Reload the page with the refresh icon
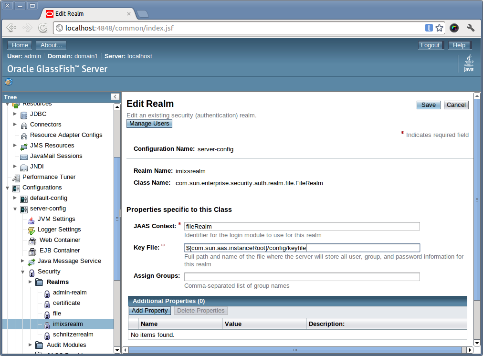Image resolution: width=483 pixels, height=356 pixels. pos(43,28)
